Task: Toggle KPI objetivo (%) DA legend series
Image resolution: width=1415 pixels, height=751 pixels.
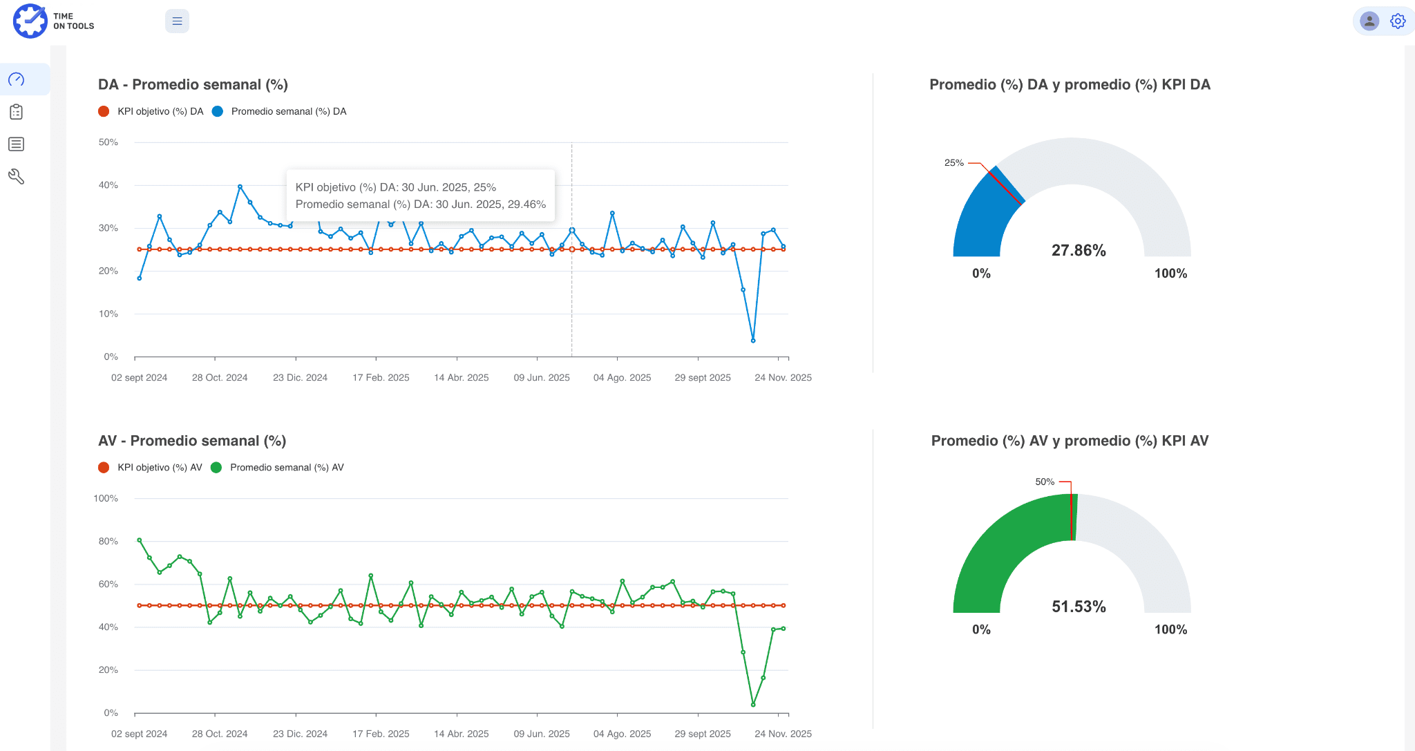Action: pos(151,111)
